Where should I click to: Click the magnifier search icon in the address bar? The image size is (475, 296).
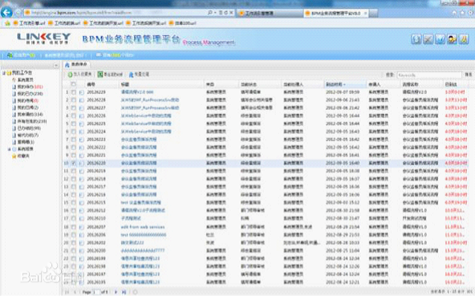pos(210,13)
